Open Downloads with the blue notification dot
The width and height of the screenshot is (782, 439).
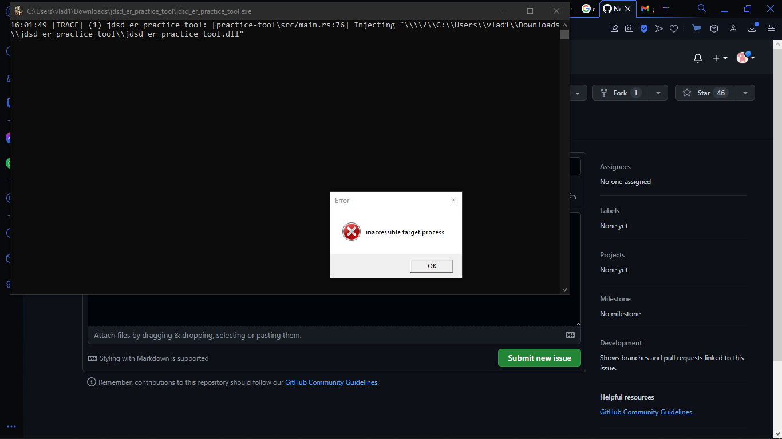[x=752, y=29]
